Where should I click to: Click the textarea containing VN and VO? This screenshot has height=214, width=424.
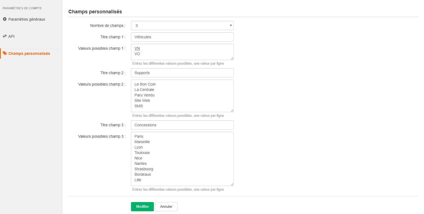[182, 52]
